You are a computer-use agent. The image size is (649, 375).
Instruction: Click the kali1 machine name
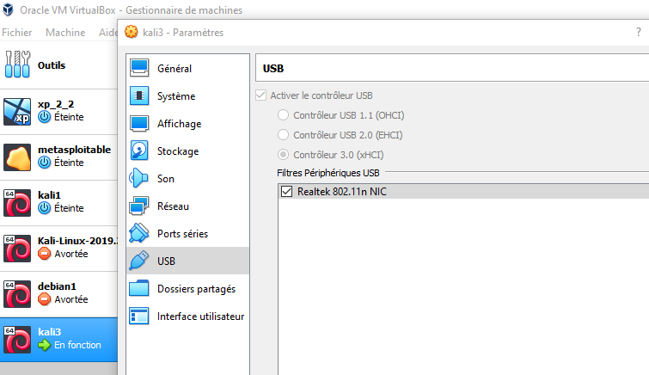click(49, 194)
